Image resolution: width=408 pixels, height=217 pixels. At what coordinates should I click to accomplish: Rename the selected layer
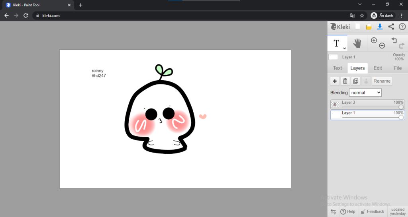pos(382,81)
